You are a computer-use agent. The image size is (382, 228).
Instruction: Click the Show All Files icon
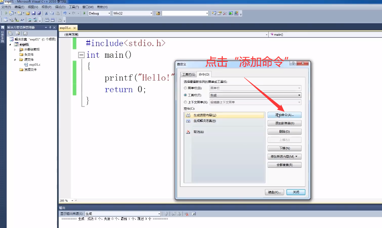(x=17, y=33)
